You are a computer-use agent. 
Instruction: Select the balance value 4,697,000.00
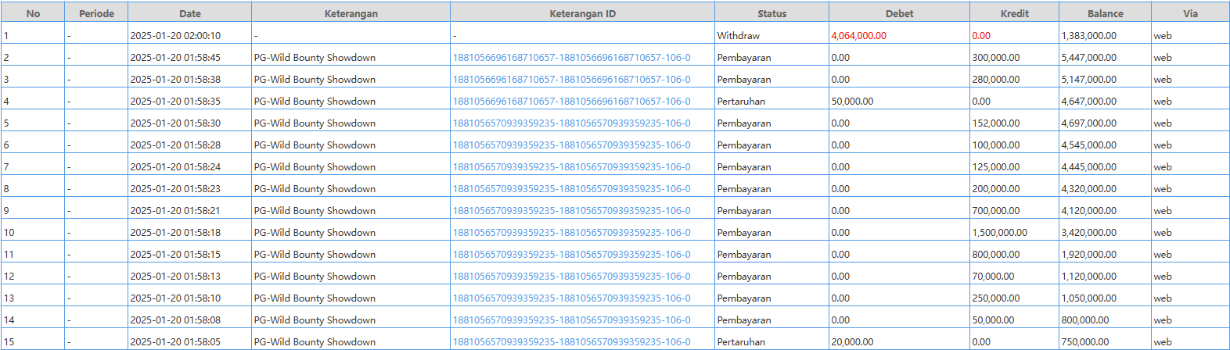point(1089,123)
